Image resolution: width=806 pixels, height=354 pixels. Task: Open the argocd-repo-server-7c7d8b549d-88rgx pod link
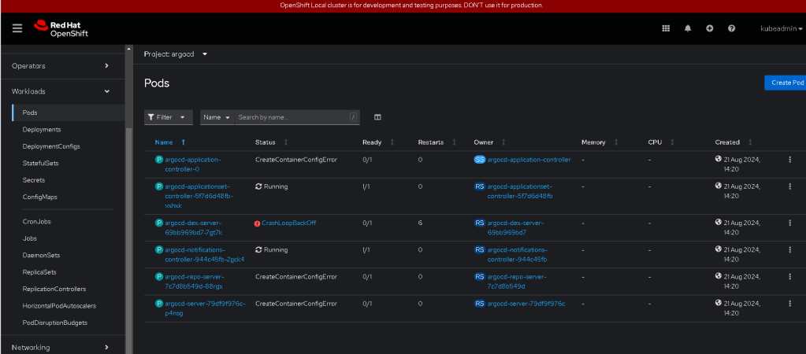195,281
